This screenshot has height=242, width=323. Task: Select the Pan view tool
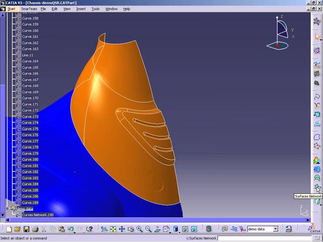pyautogui.click(x=122, y=229)
